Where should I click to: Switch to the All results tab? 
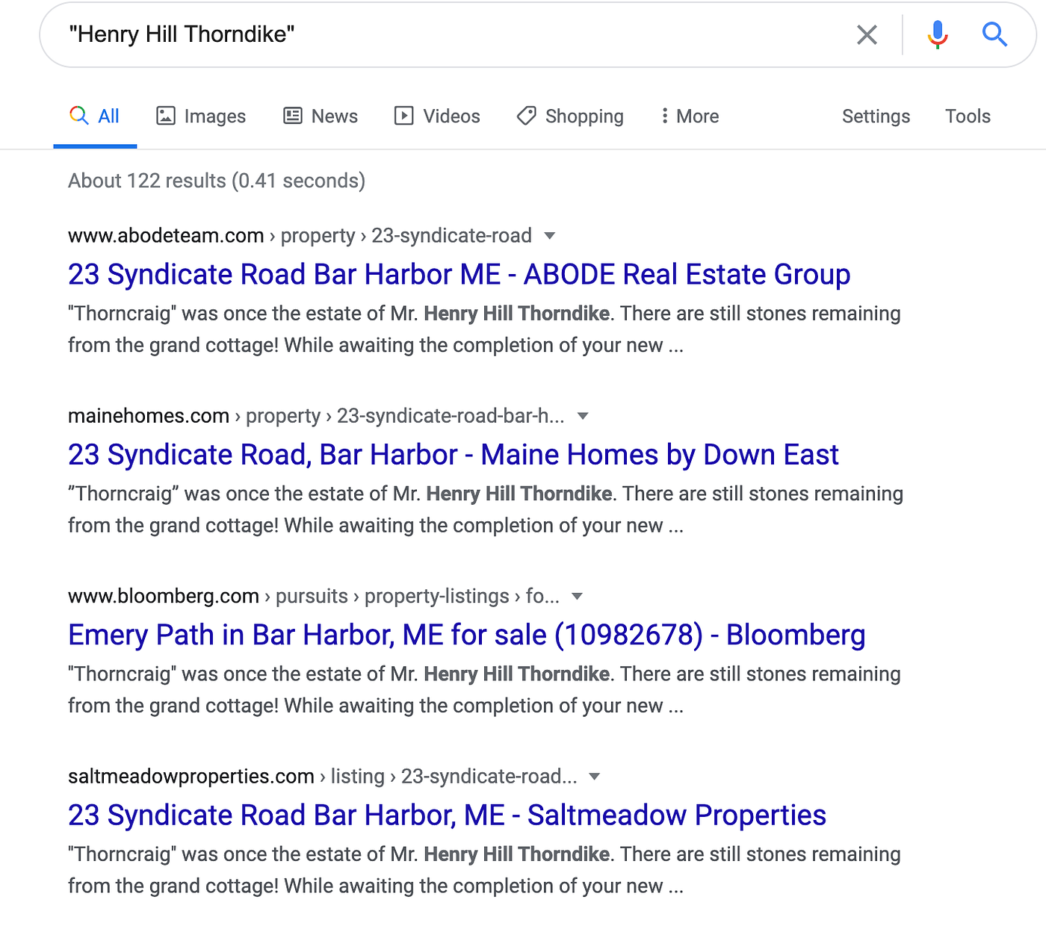(x=95, y=116)
